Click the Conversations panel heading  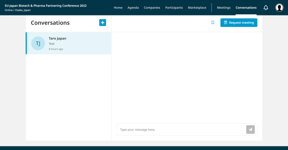[x=50, y=23]
